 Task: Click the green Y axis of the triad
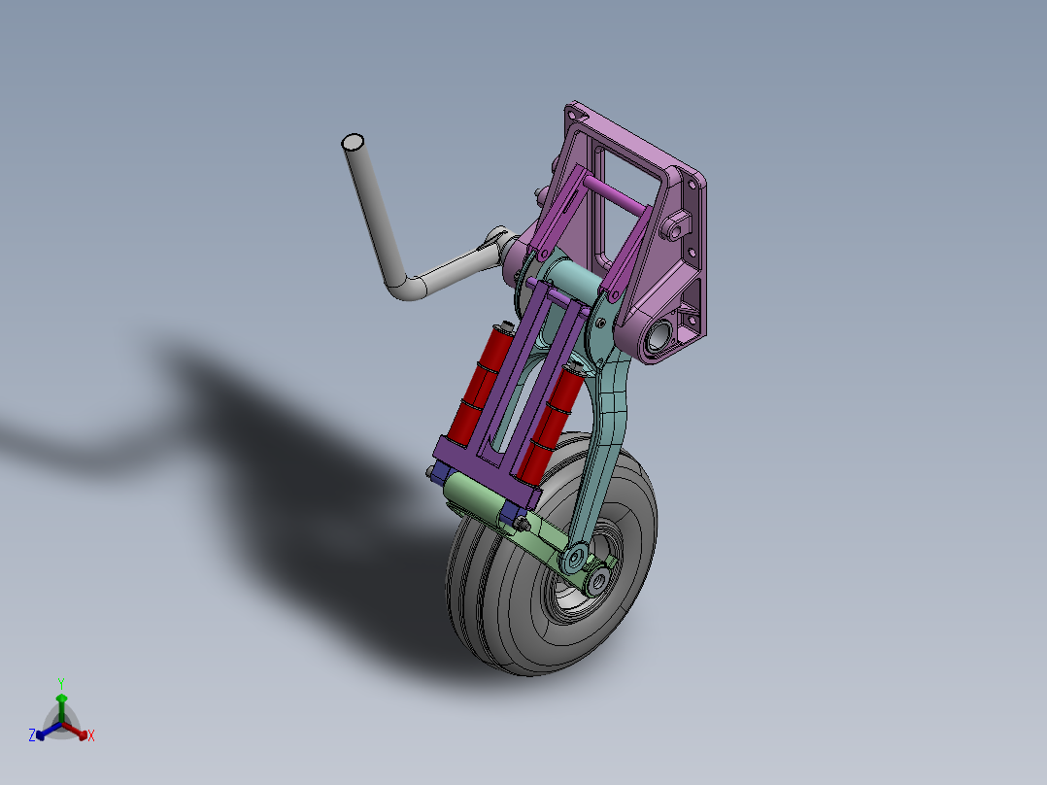61,708
